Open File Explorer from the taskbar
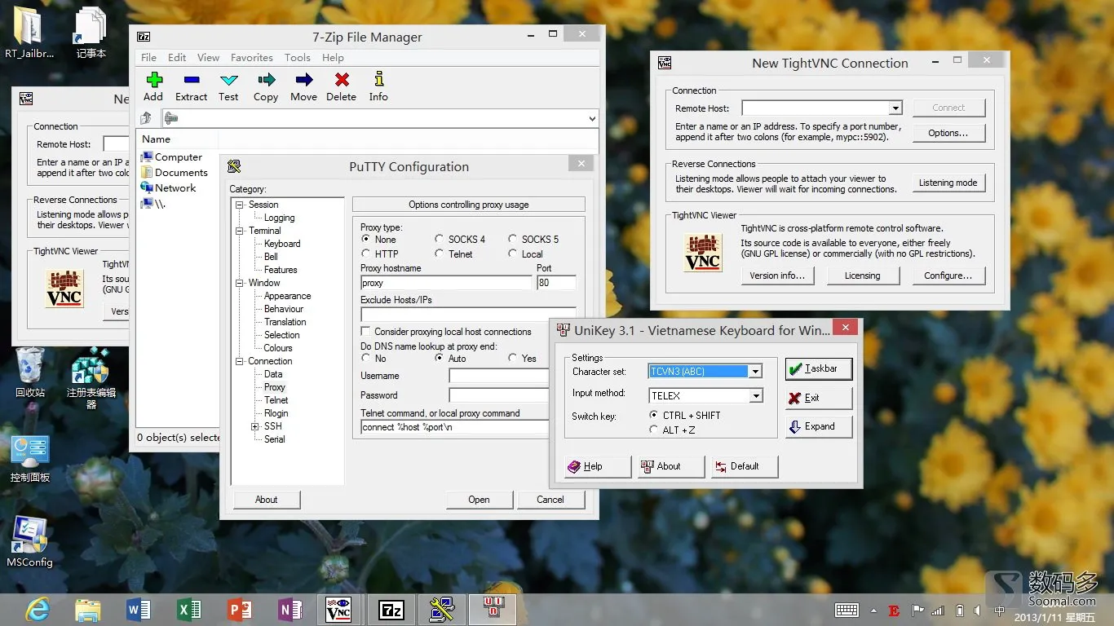Image resolution: width=1114 pixels, height=626 pixels. pyautogui.click(x=88, y=609)
